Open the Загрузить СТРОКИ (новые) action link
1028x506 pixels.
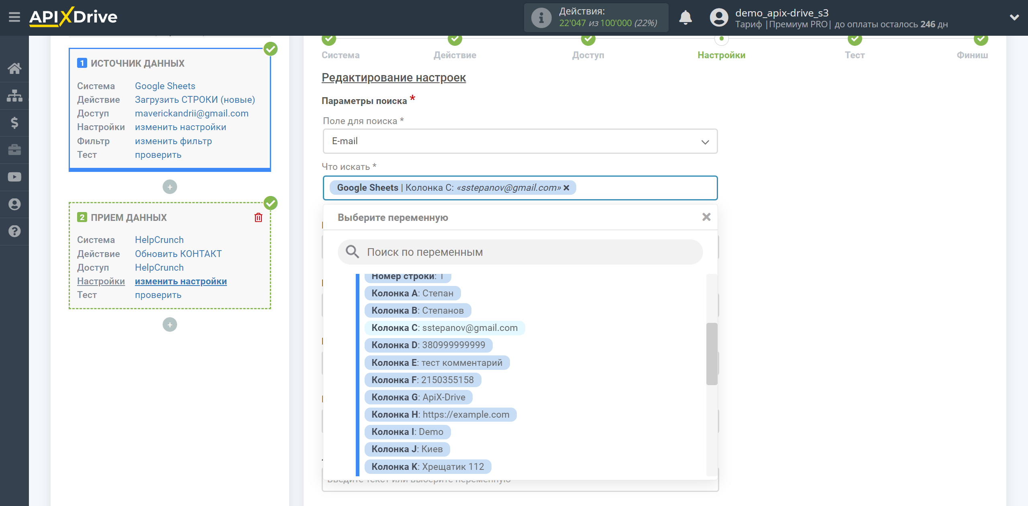click(x=195, y=100)
